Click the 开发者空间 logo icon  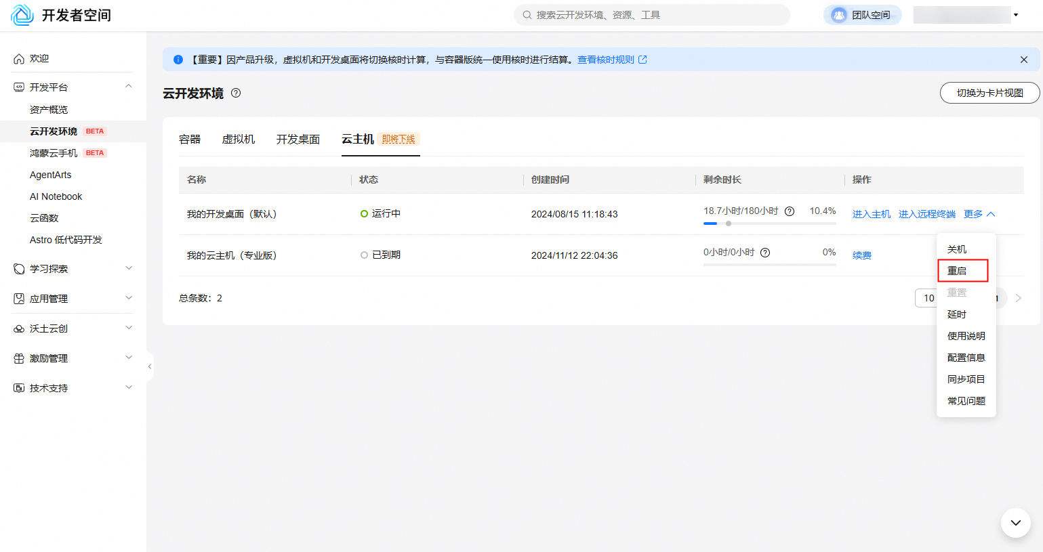(x=22, y=15)
